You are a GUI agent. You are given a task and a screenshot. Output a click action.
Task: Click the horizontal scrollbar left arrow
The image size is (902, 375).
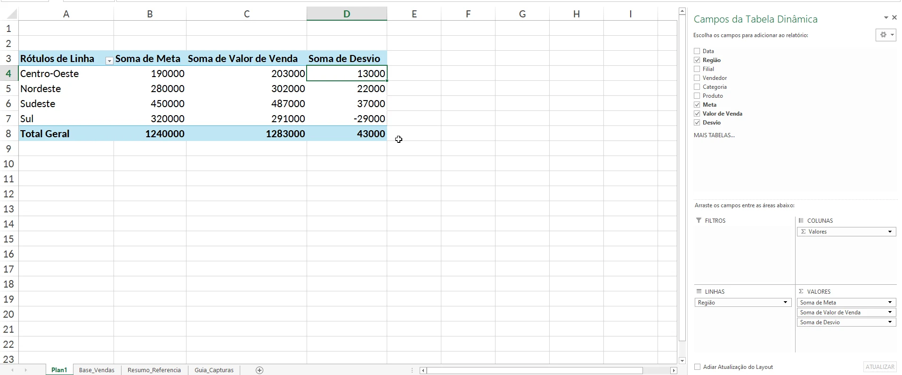[423, 370]
